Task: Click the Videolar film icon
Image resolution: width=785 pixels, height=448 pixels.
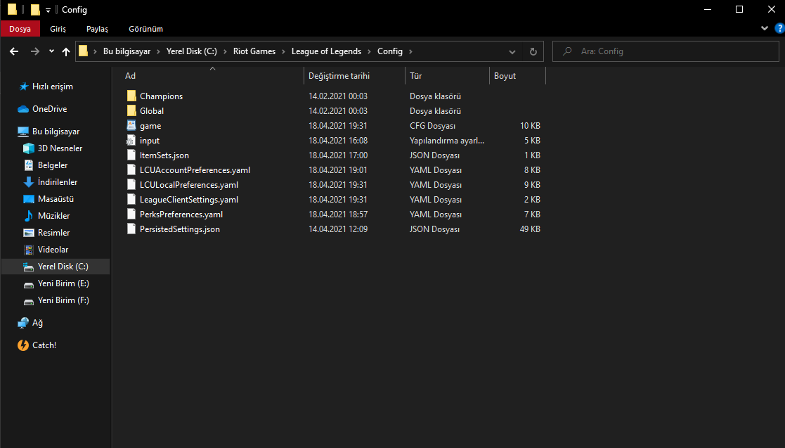Action: (29, 250)
